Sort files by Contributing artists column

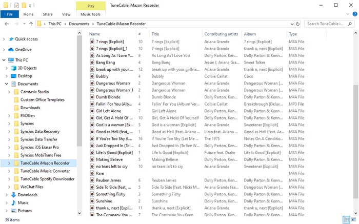pos(221,34)
